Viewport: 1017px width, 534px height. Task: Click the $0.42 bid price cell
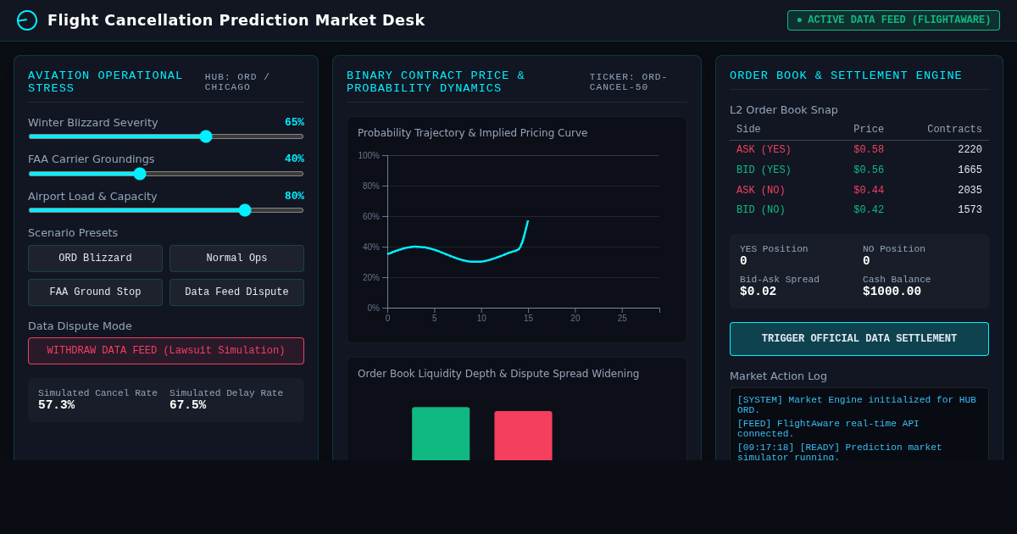[869, 210]
